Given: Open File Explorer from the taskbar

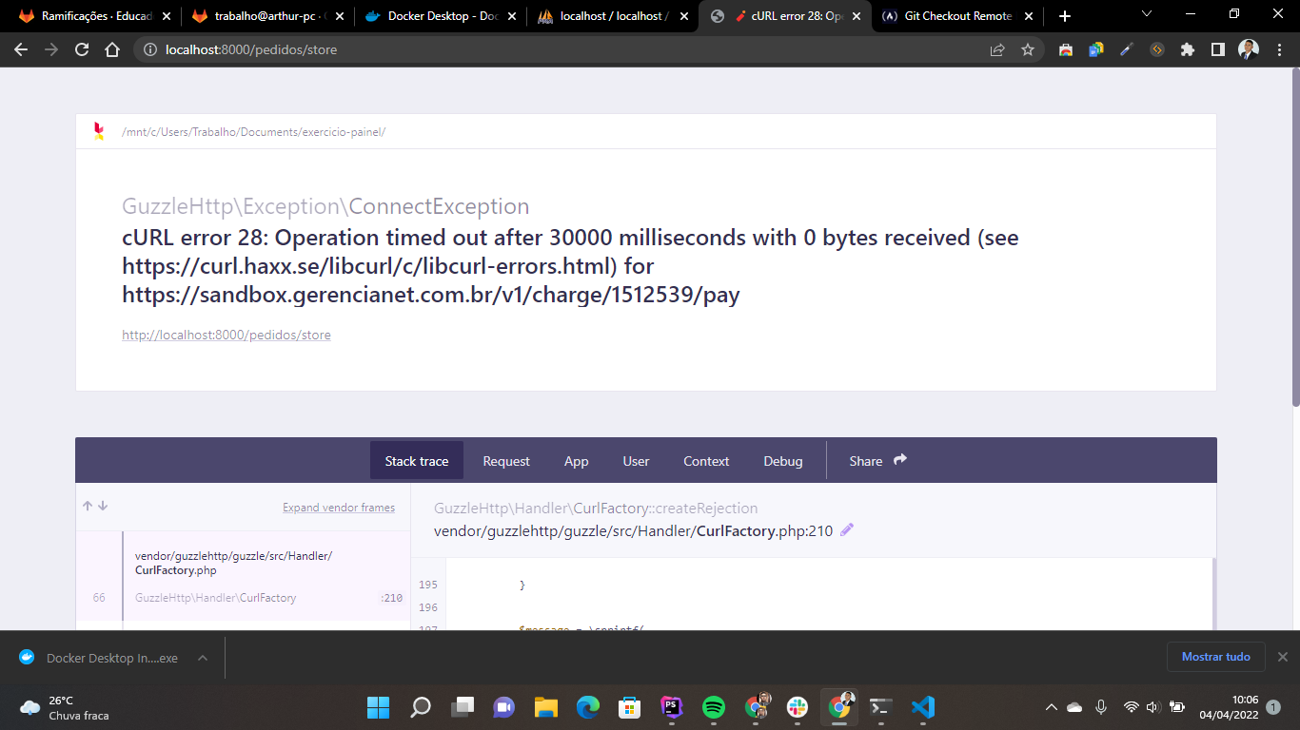Looking at the screenshot, I should pos(545,707).
